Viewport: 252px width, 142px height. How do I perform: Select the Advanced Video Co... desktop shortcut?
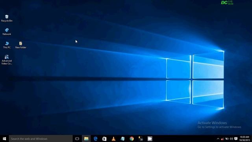click(x=7, y=60)
